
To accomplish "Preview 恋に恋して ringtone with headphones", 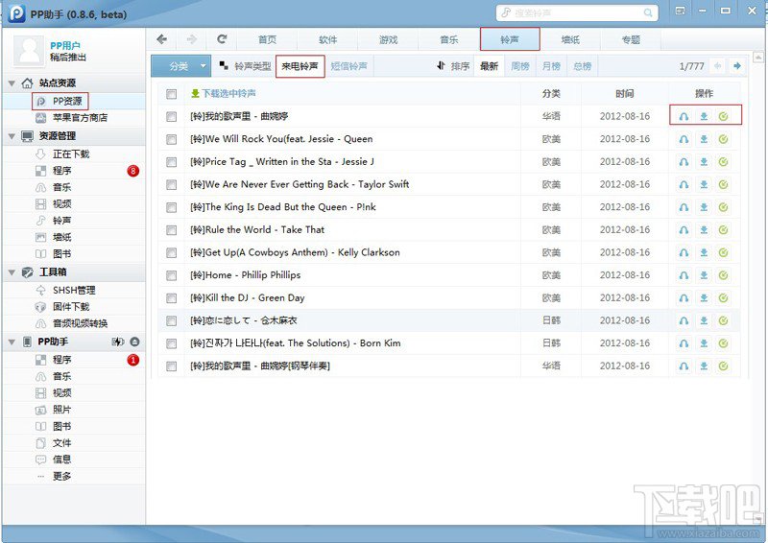I will pos(684,320).
